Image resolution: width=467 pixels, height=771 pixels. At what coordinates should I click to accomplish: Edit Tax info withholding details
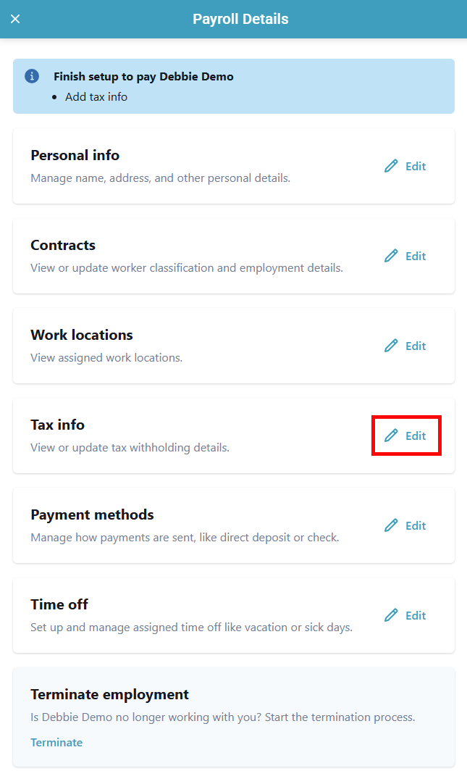[415, 435]
